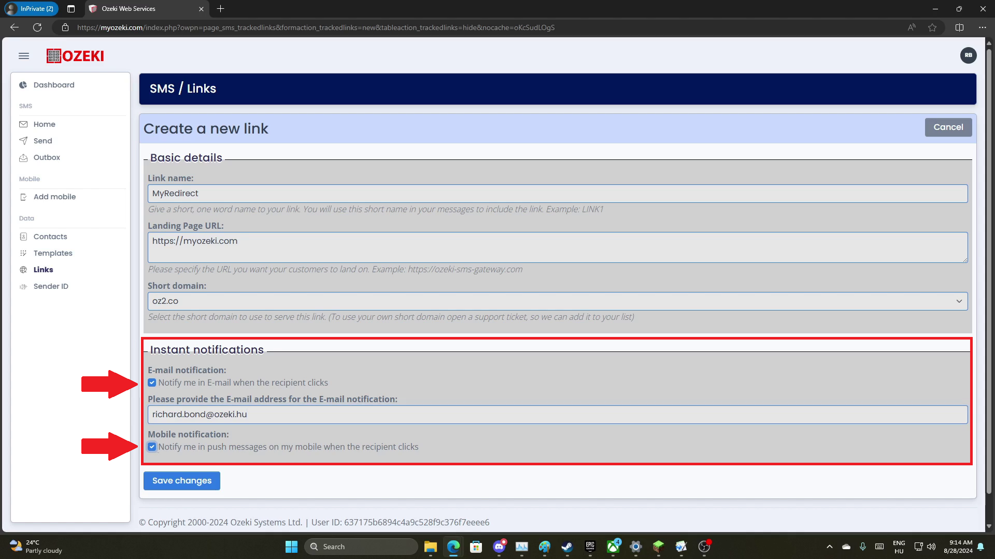Image resolution: width=995 pixels, height=559 pixels.
Task: Toggle mobile push notification checkbox
Action: [152, 447]
